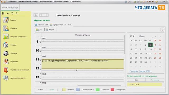Image resolution: width=169 pixels, height=95 pixels.
Task: Open Персонал section label
Action: click(14, 61)
